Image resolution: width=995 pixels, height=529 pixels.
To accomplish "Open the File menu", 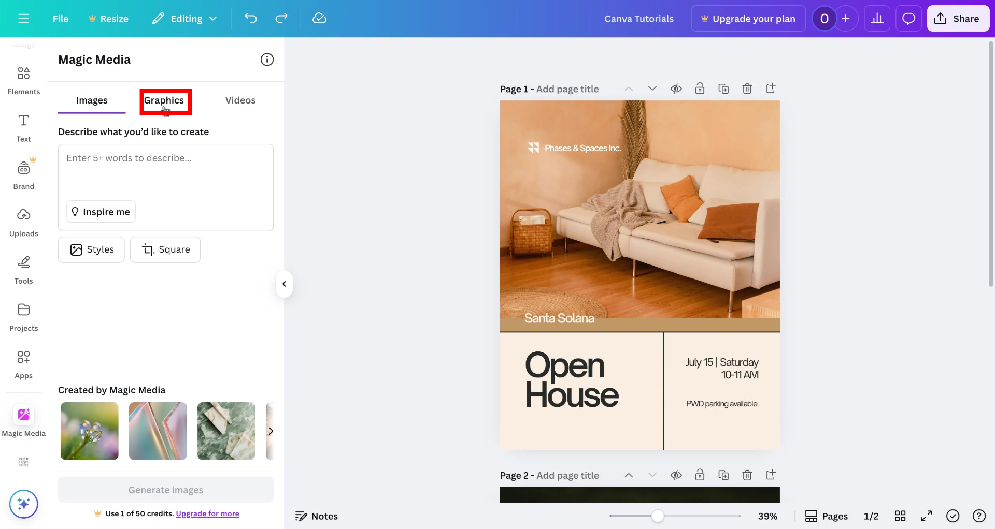I will click(60, 18).
